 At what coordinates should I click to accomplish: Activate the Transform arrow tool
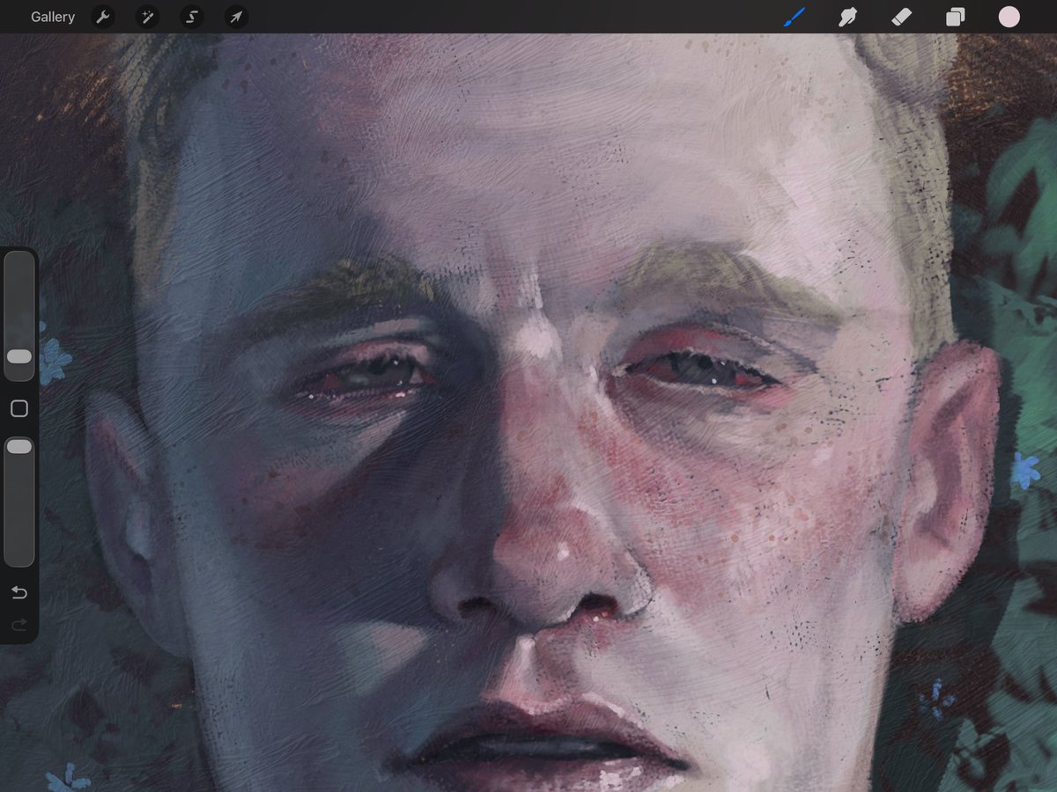[x=236, y=17]
